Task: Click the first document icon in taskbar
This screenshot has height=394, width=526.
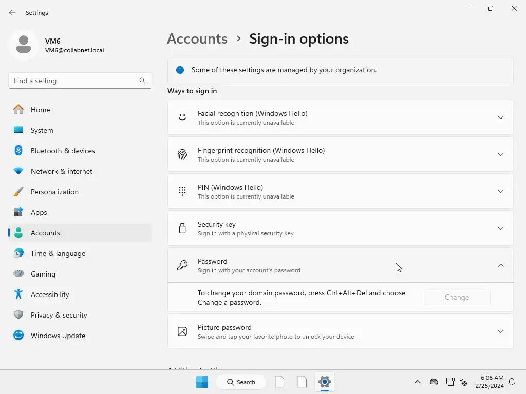Action: [279, 382]
